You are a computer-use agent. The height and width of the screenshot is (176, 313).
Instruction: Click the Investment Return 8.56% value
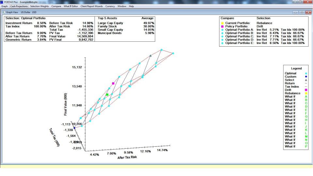point(41,23)
